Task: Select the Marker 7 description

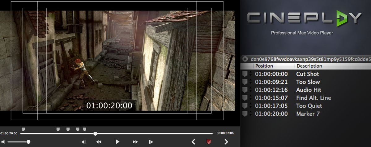Action: (308, 114)
